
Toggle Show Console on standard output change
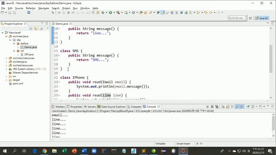(x=237, y=107)
